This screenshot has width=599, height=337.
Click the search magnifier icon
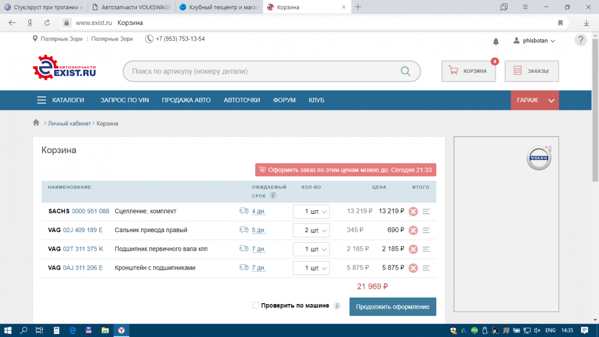point(405,71)
